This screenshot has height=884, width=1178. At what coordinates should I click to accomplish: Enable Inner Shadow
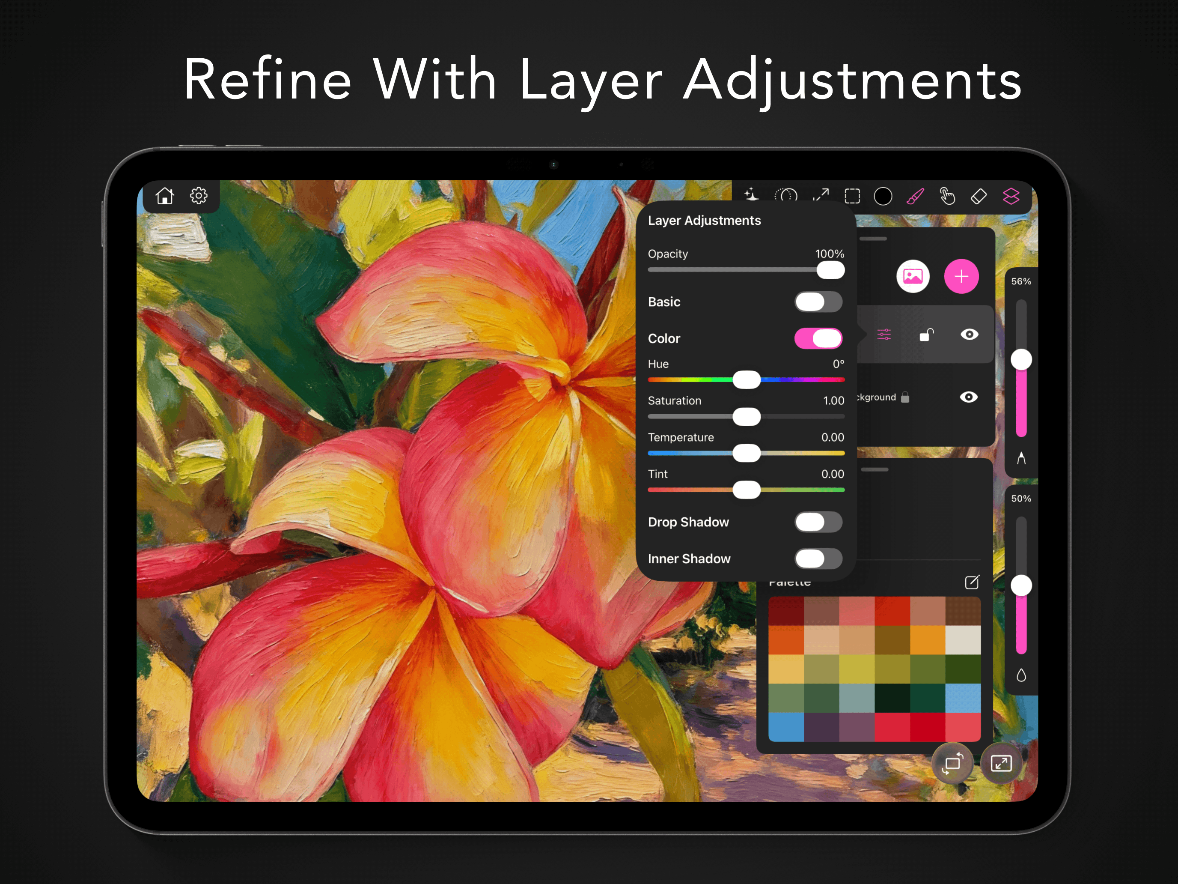(818, 558)
